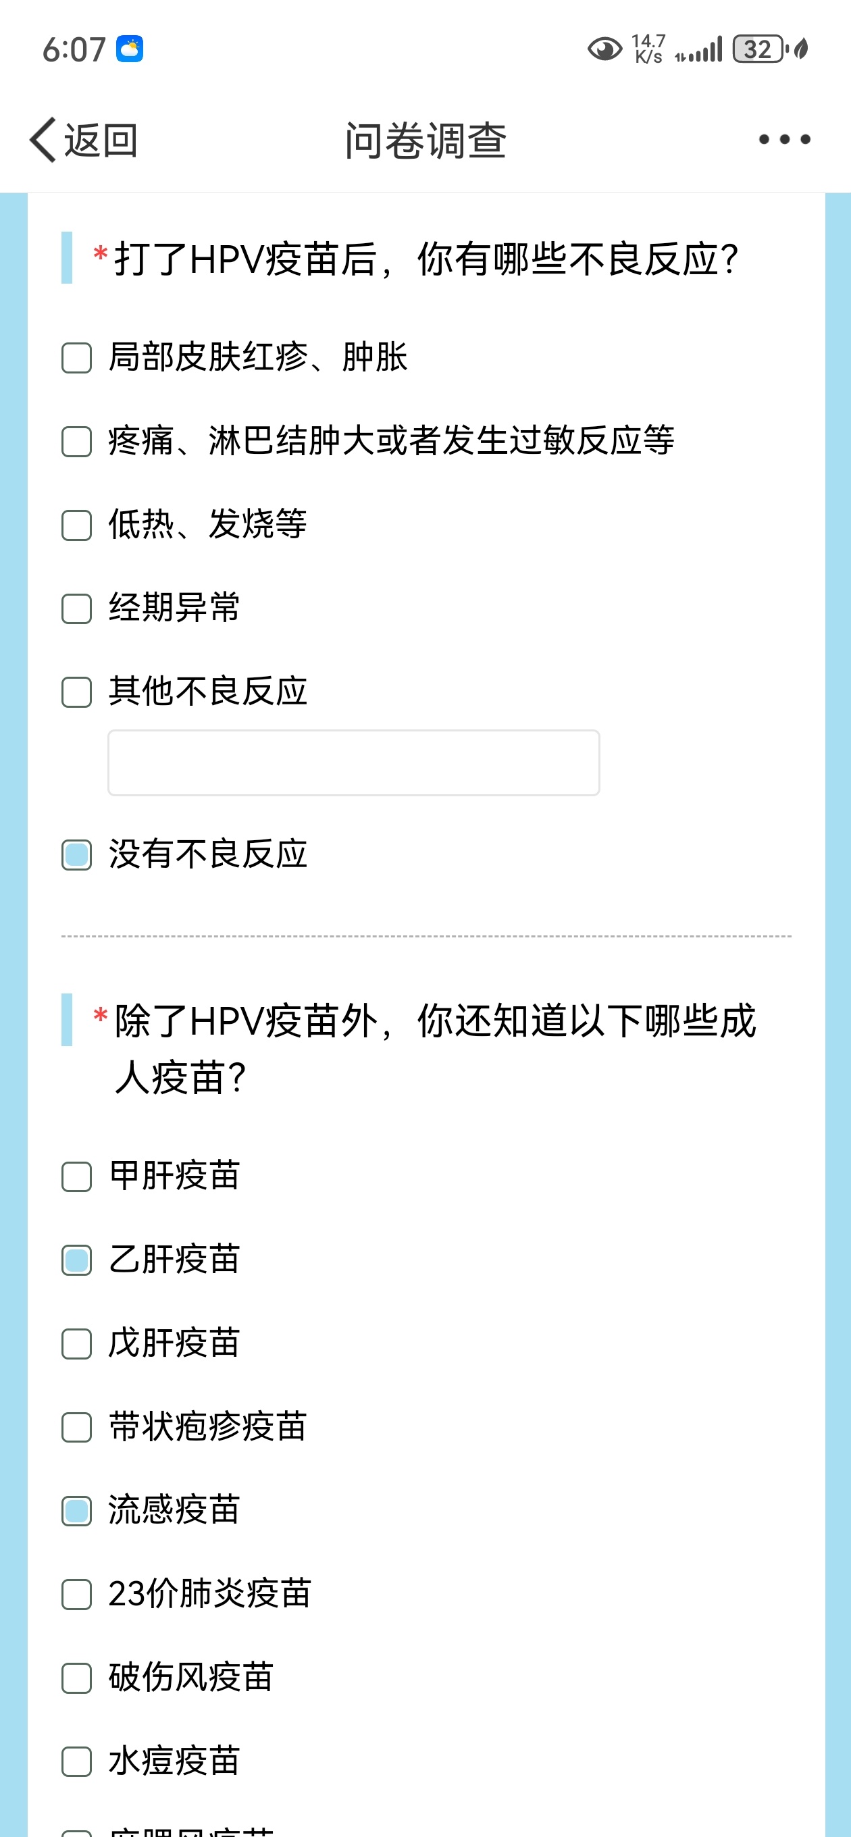This screenshot has height=1837, width=851.
Task: Tap the weather app status icon
Action: (x=130, y=49)
